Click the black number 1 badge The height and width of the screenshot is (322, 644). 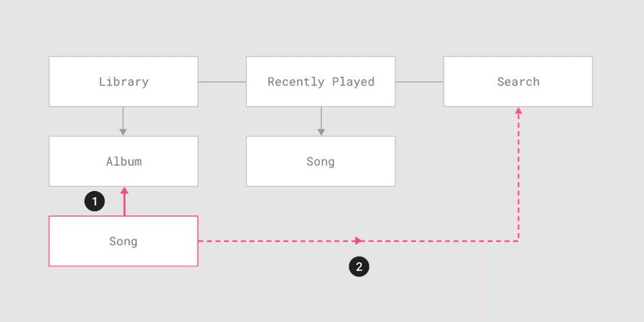(x=94, y=202)
